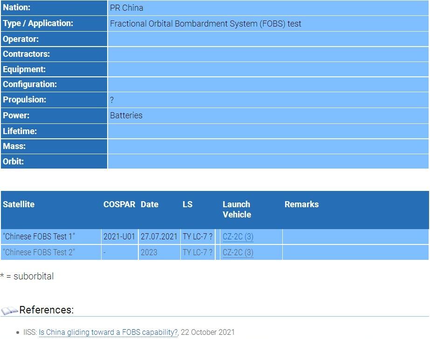Click the 27.07.2021 launch date cell
The width and height of the screenshot is (430, 339).
pyautogui.click(x=159, y=237)
